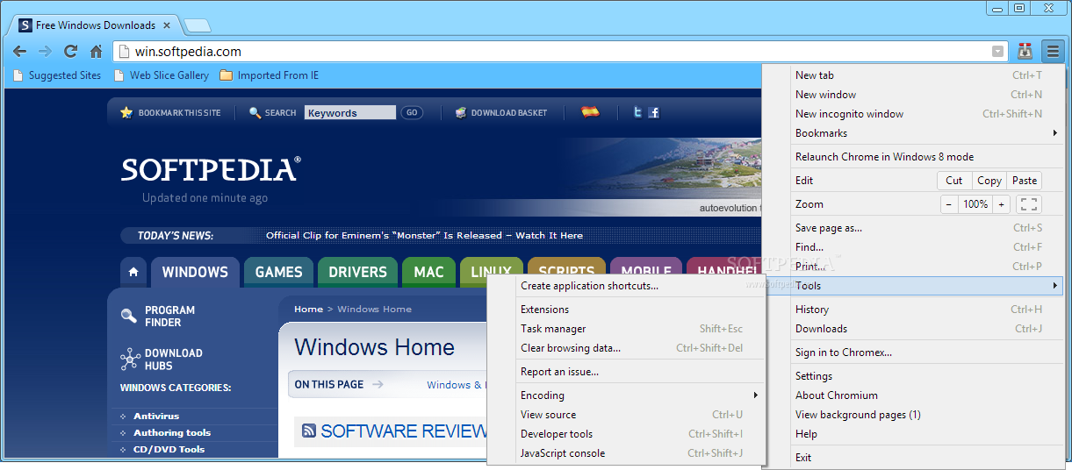This screenshot has height=470, width=1072.
Task: Open the Antivirus category link
Action: [156, 417]
